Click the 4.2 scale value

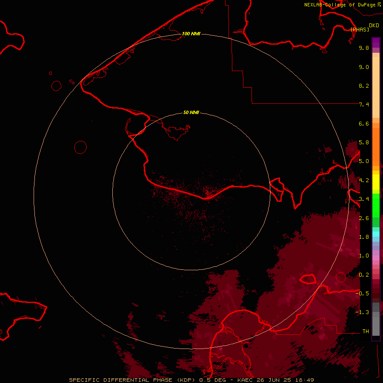tap(364, 180)
